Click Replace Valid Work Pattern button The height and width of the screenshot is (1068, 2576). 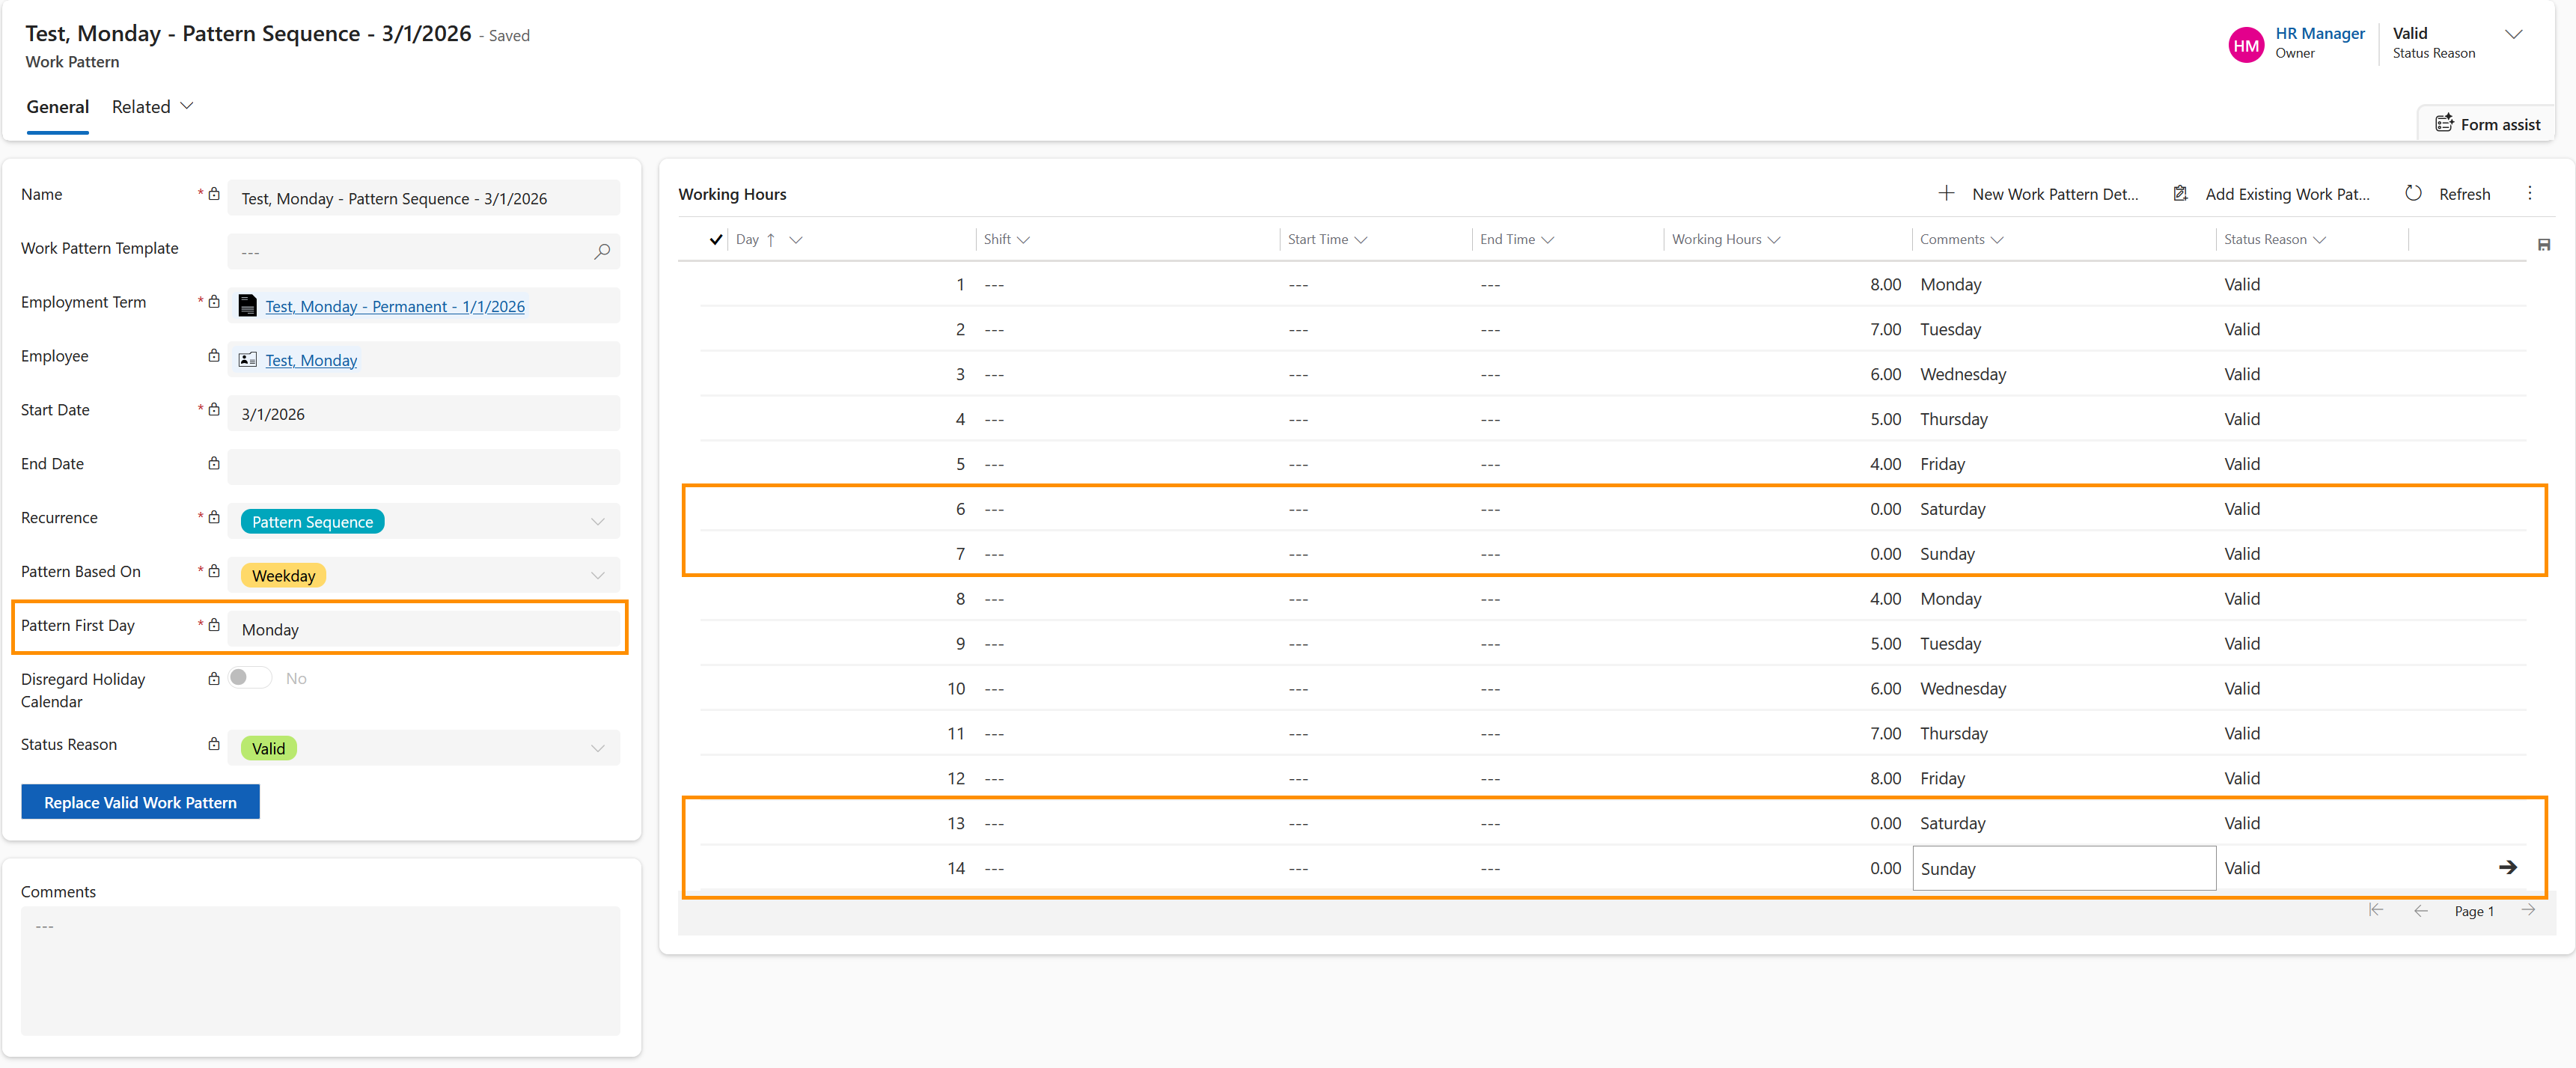pyautogui.click(x=140, y=803)
